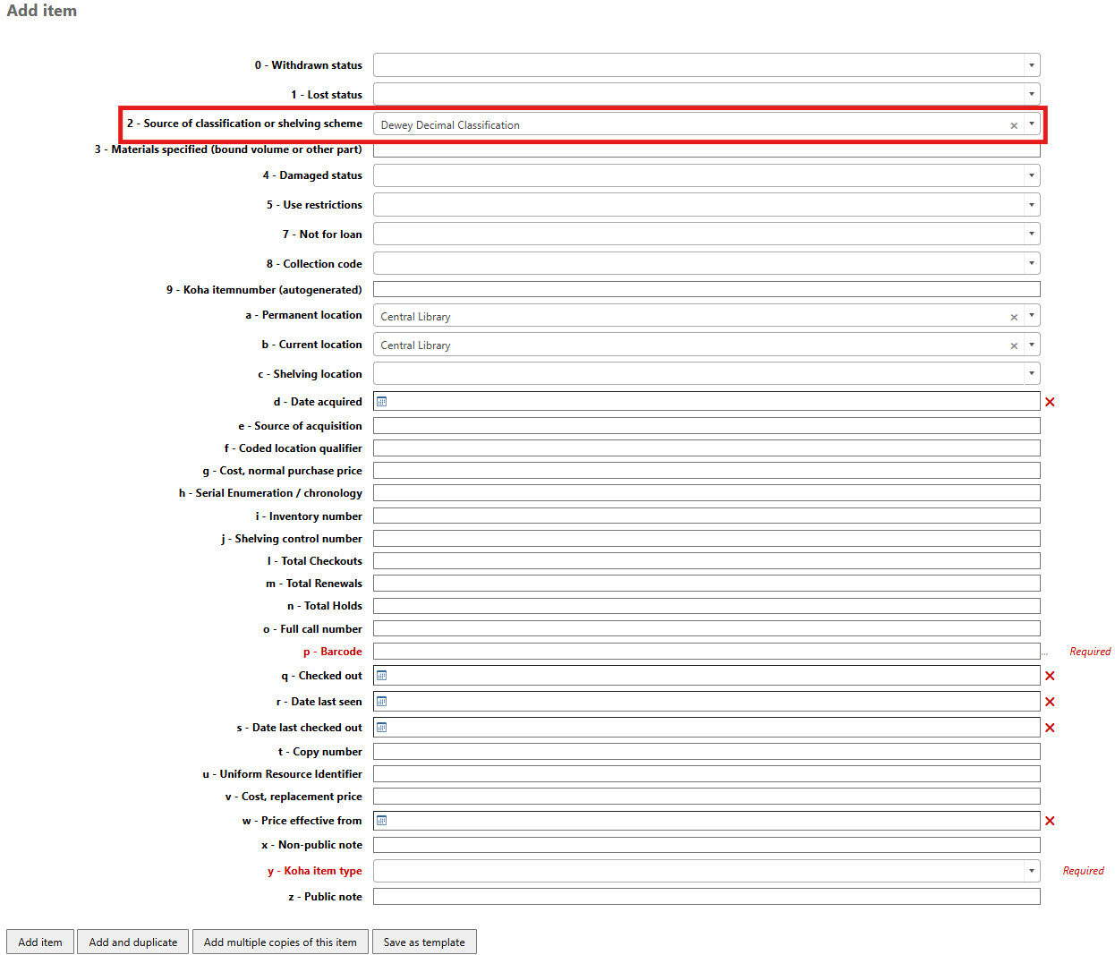Focus the Shelving control number field
This screenshot has width=1115, height=955.
pos(707,538)
